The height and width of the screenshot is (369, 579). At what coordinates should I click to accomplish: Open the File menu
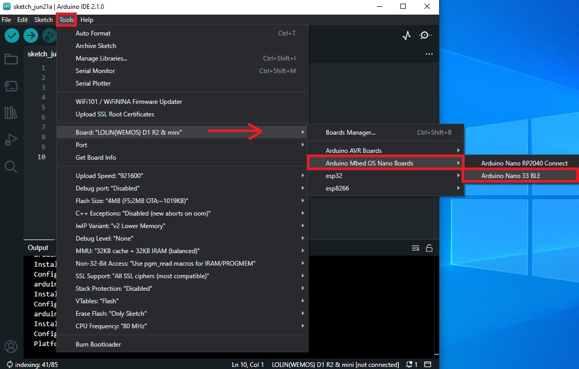pos(6,19)
